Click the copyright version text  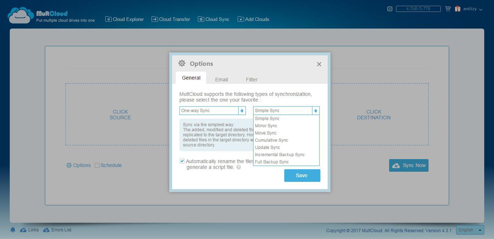point(389,231)
